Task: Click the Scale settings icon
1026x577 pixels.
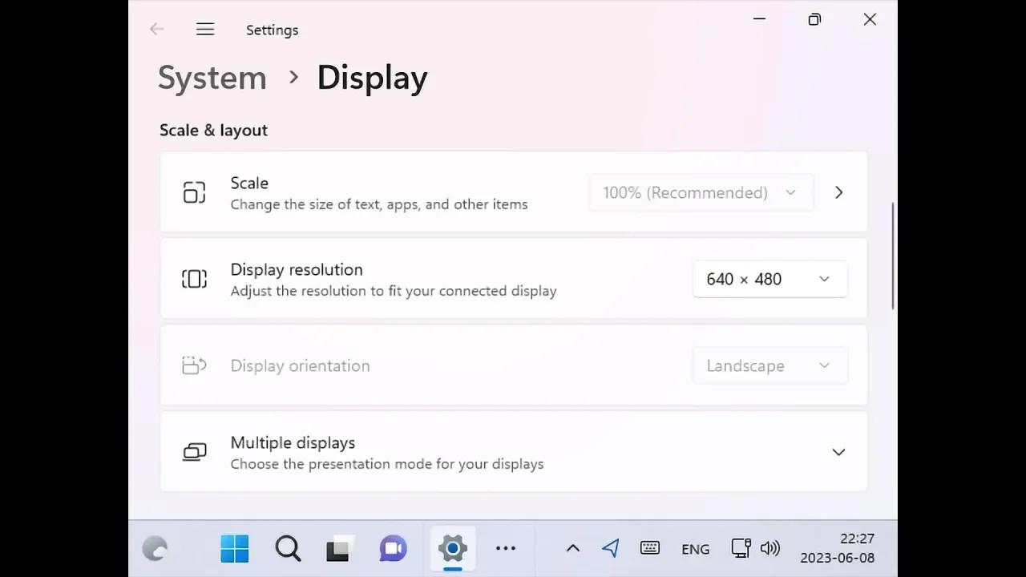Action: 194,192
